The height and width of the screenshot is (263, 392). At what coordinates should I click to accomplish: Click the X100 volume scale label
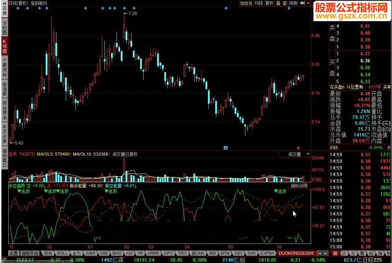[317, 179]
